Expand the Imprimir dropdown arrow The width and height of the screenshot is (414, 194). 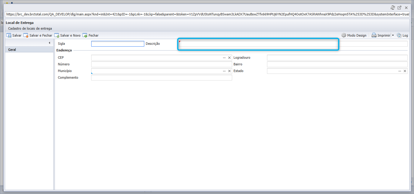tap(393, 35)
